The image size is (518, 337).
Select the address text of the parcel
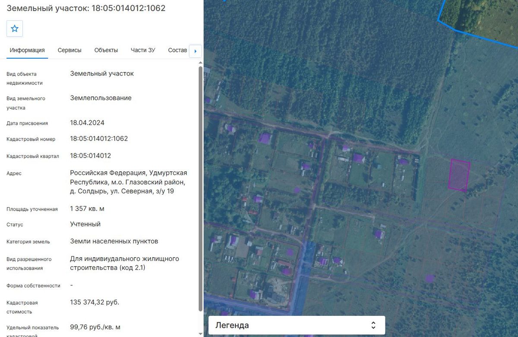[129, 182]
